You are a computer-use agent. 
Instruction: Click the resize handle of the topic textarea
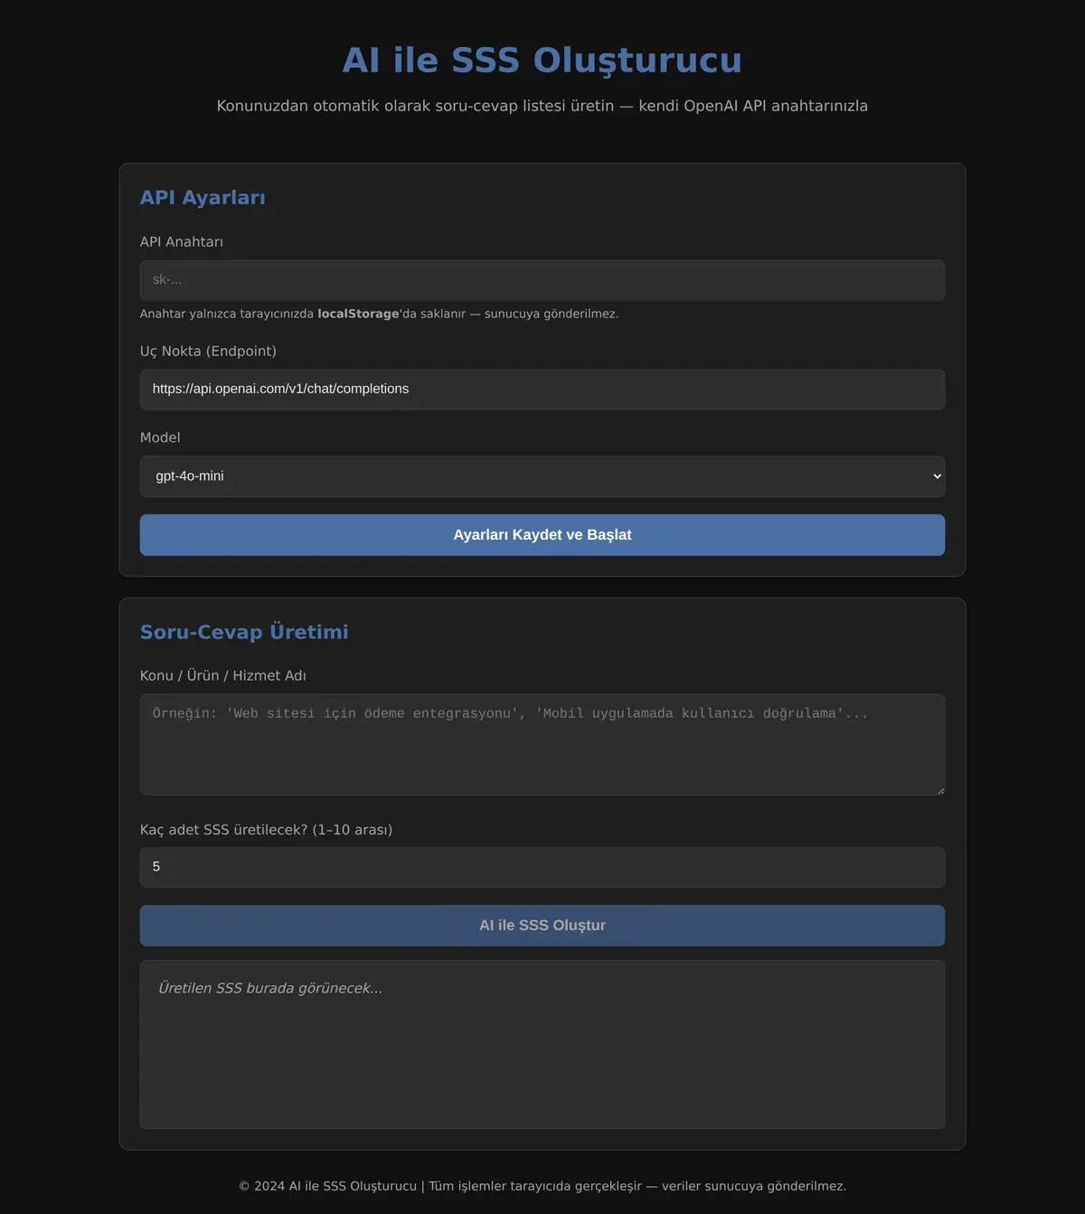(940, 791)
